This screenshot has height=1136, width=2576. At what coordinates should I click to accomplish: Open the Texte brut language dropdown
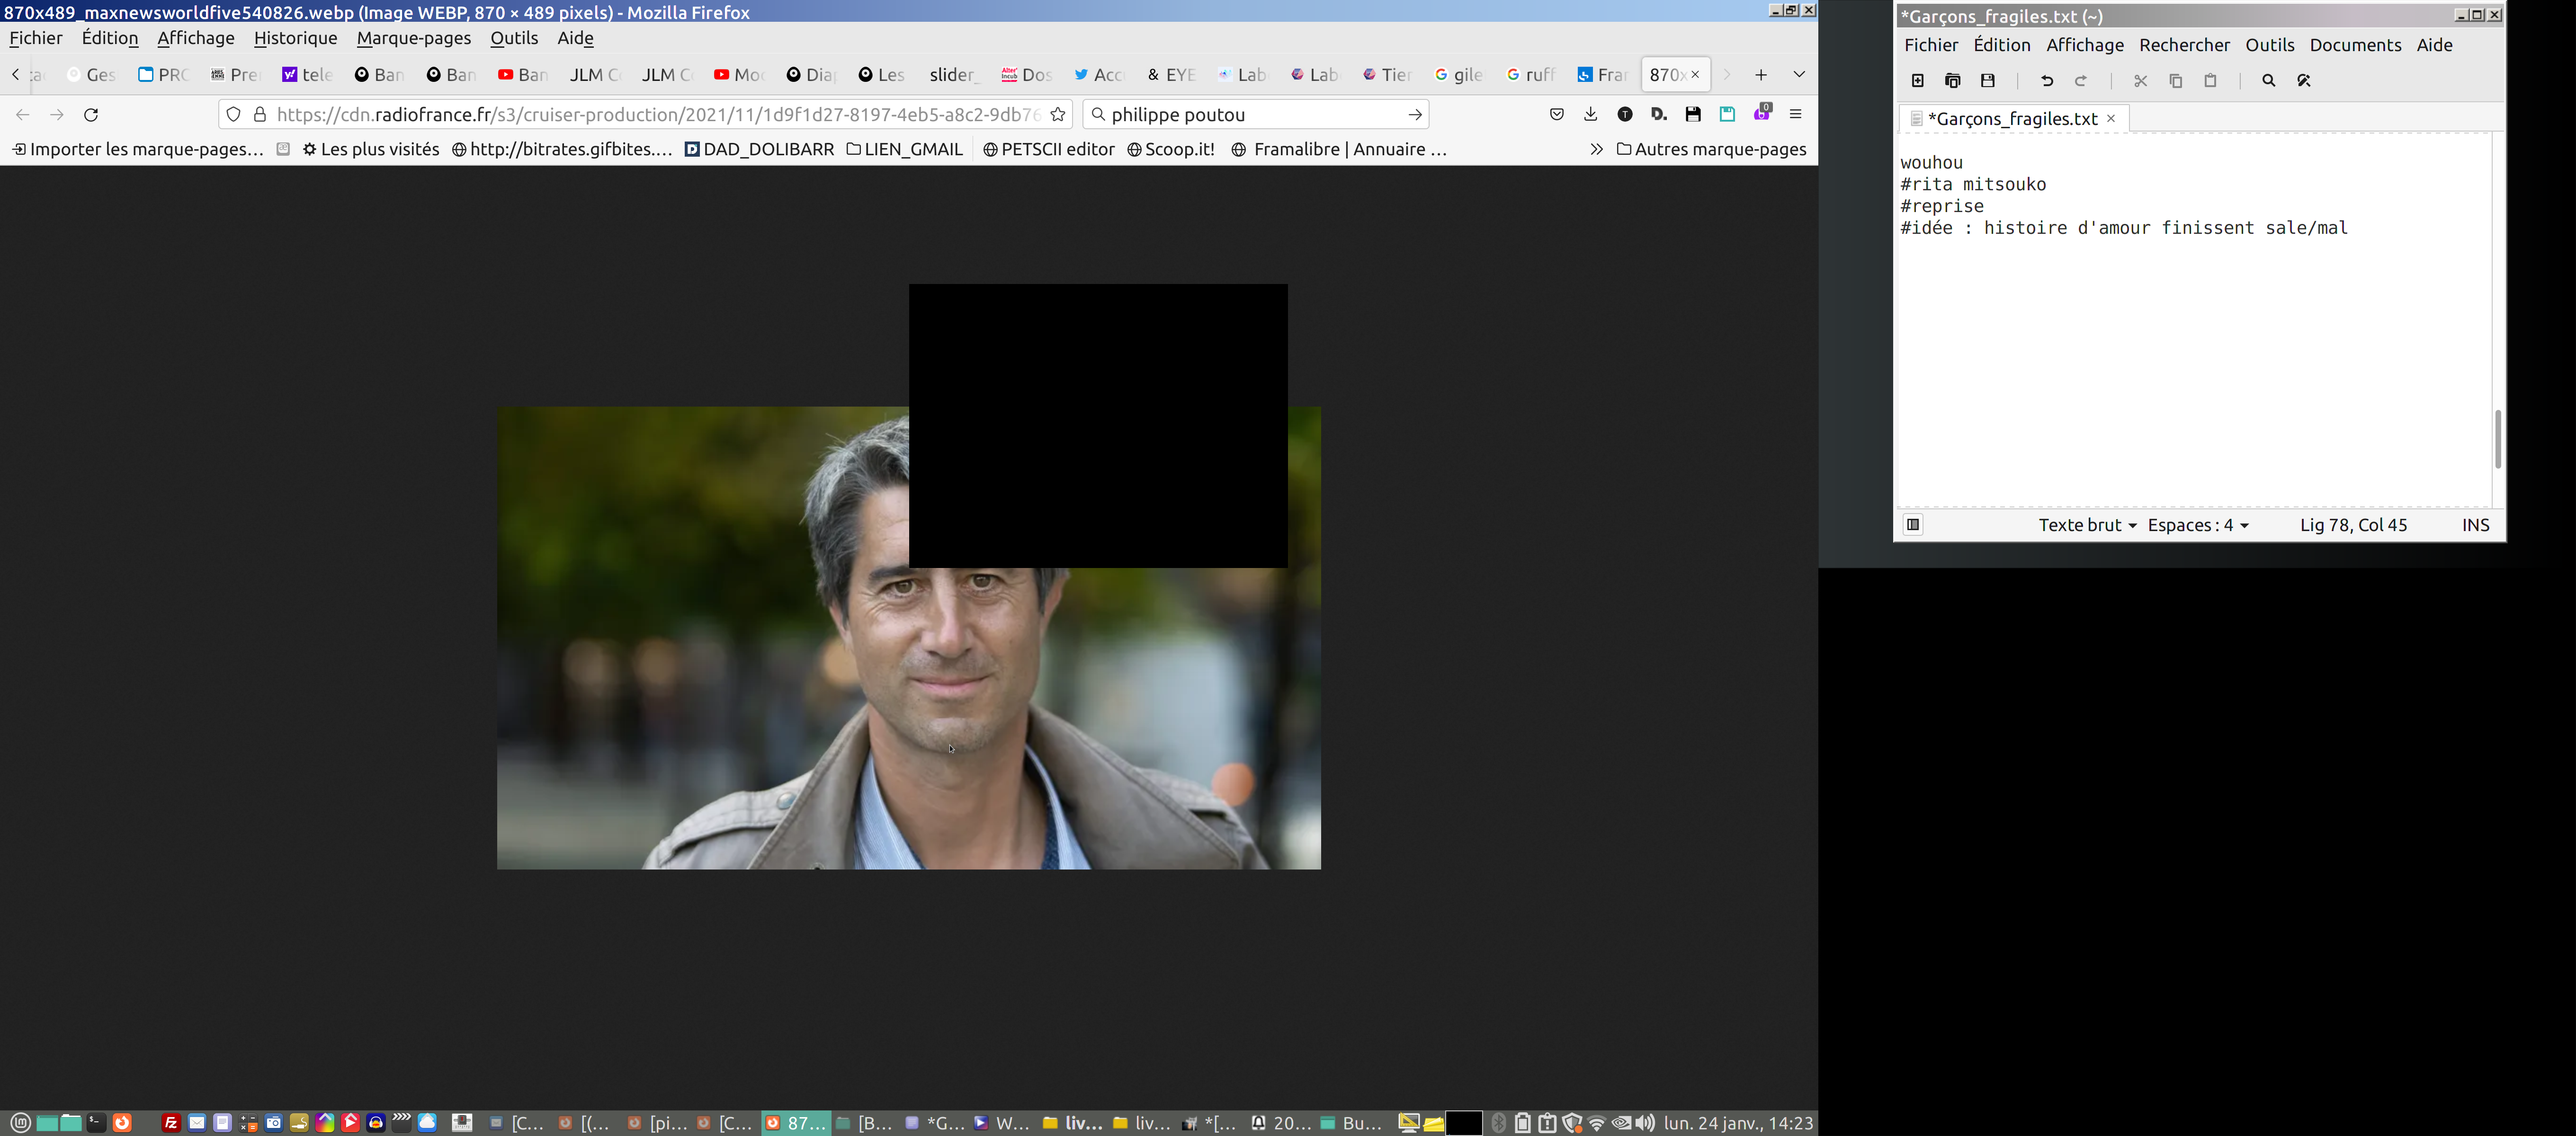2087,525
